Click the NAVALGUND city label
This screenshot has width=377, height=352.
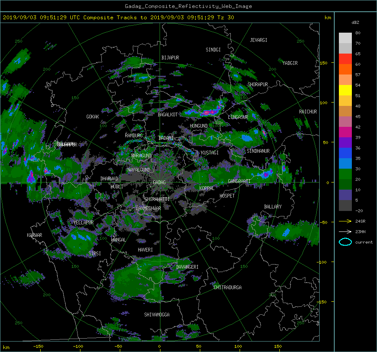pyautogui.click(x=139, y=170)
